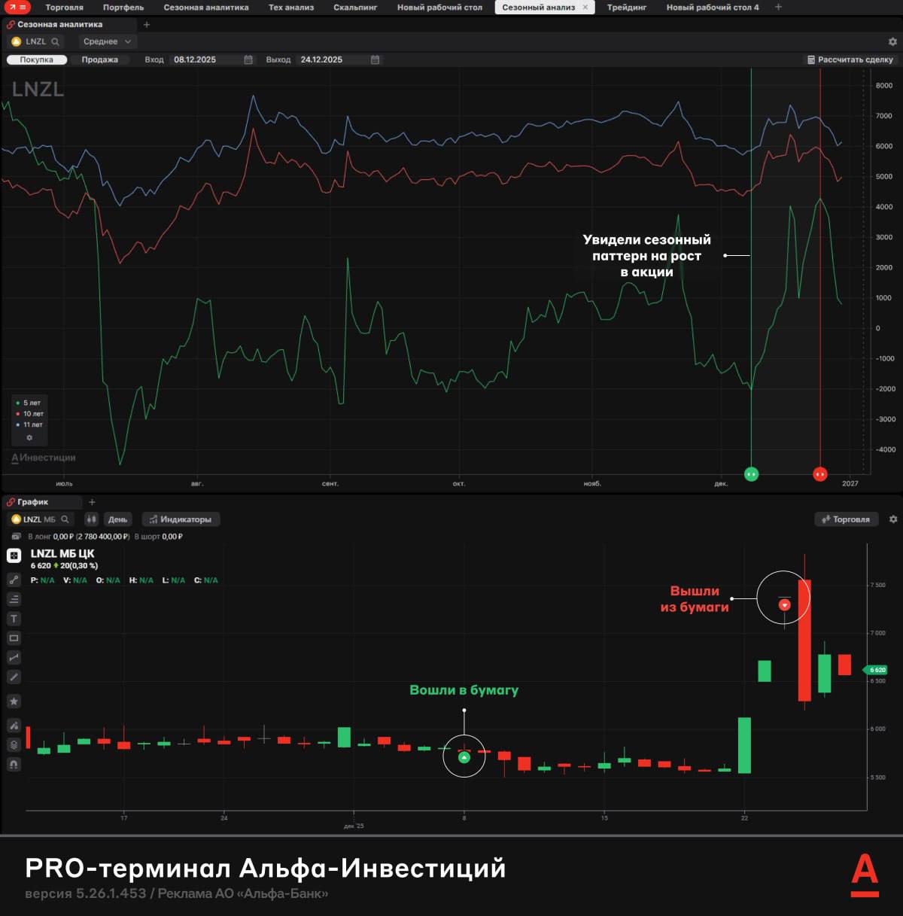Open the favorites star tool
The width and height of the screenshot is (903, 916).
click(x=14, y=701)
